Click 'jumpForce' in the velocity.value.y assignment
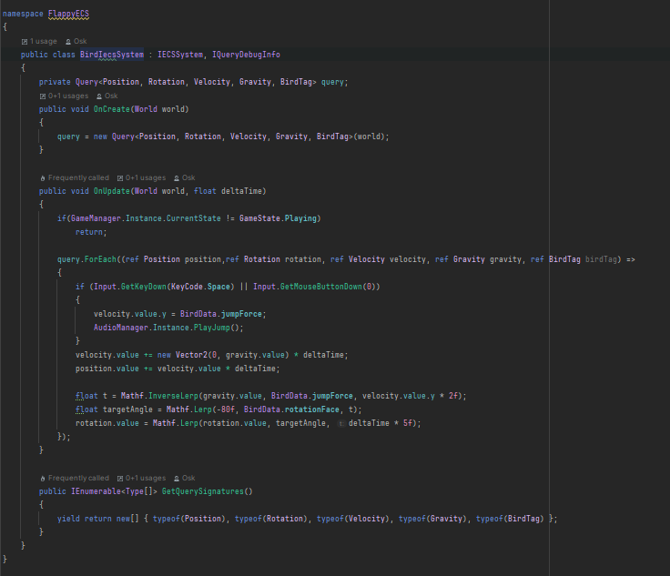This screenshot has height=576, width=670. tap(241, 314)
